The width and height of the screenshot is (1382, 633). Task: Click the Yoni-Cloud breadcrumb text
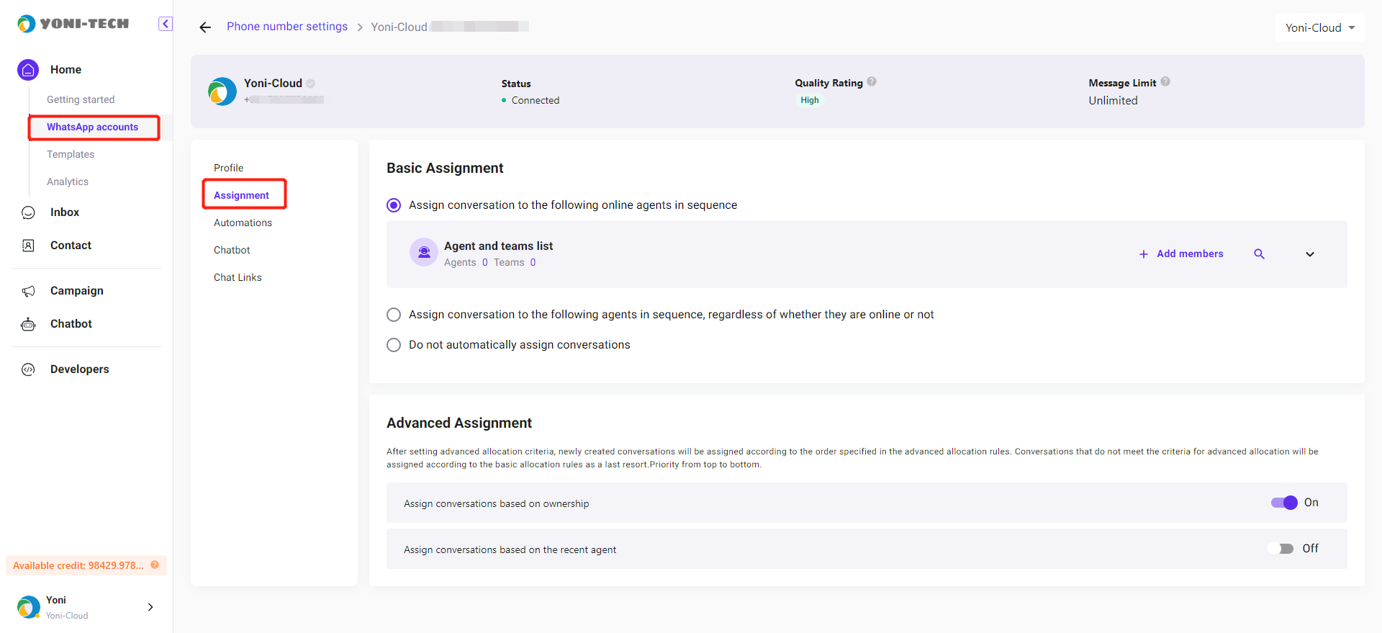click(x=399, y=27)
